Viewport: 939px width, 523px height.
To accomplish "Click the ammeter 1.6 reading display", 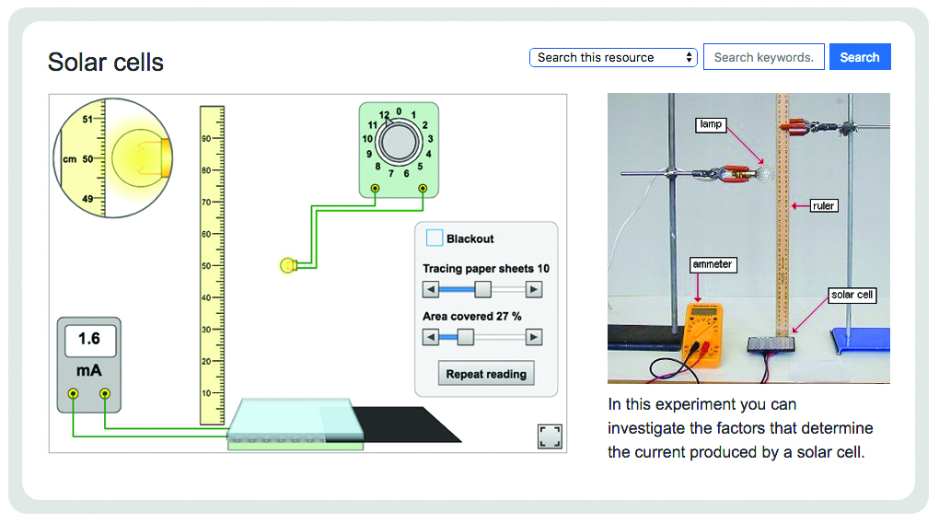I will tap(89, 339).
